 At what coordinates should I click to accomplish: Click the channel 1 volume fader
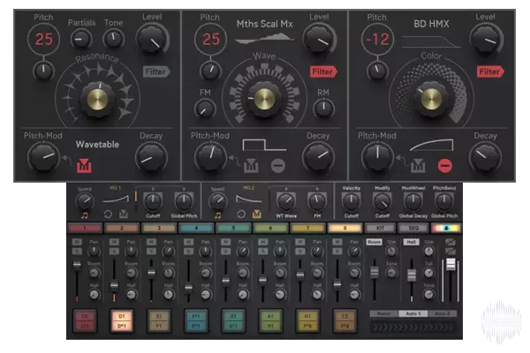point(77,265)
